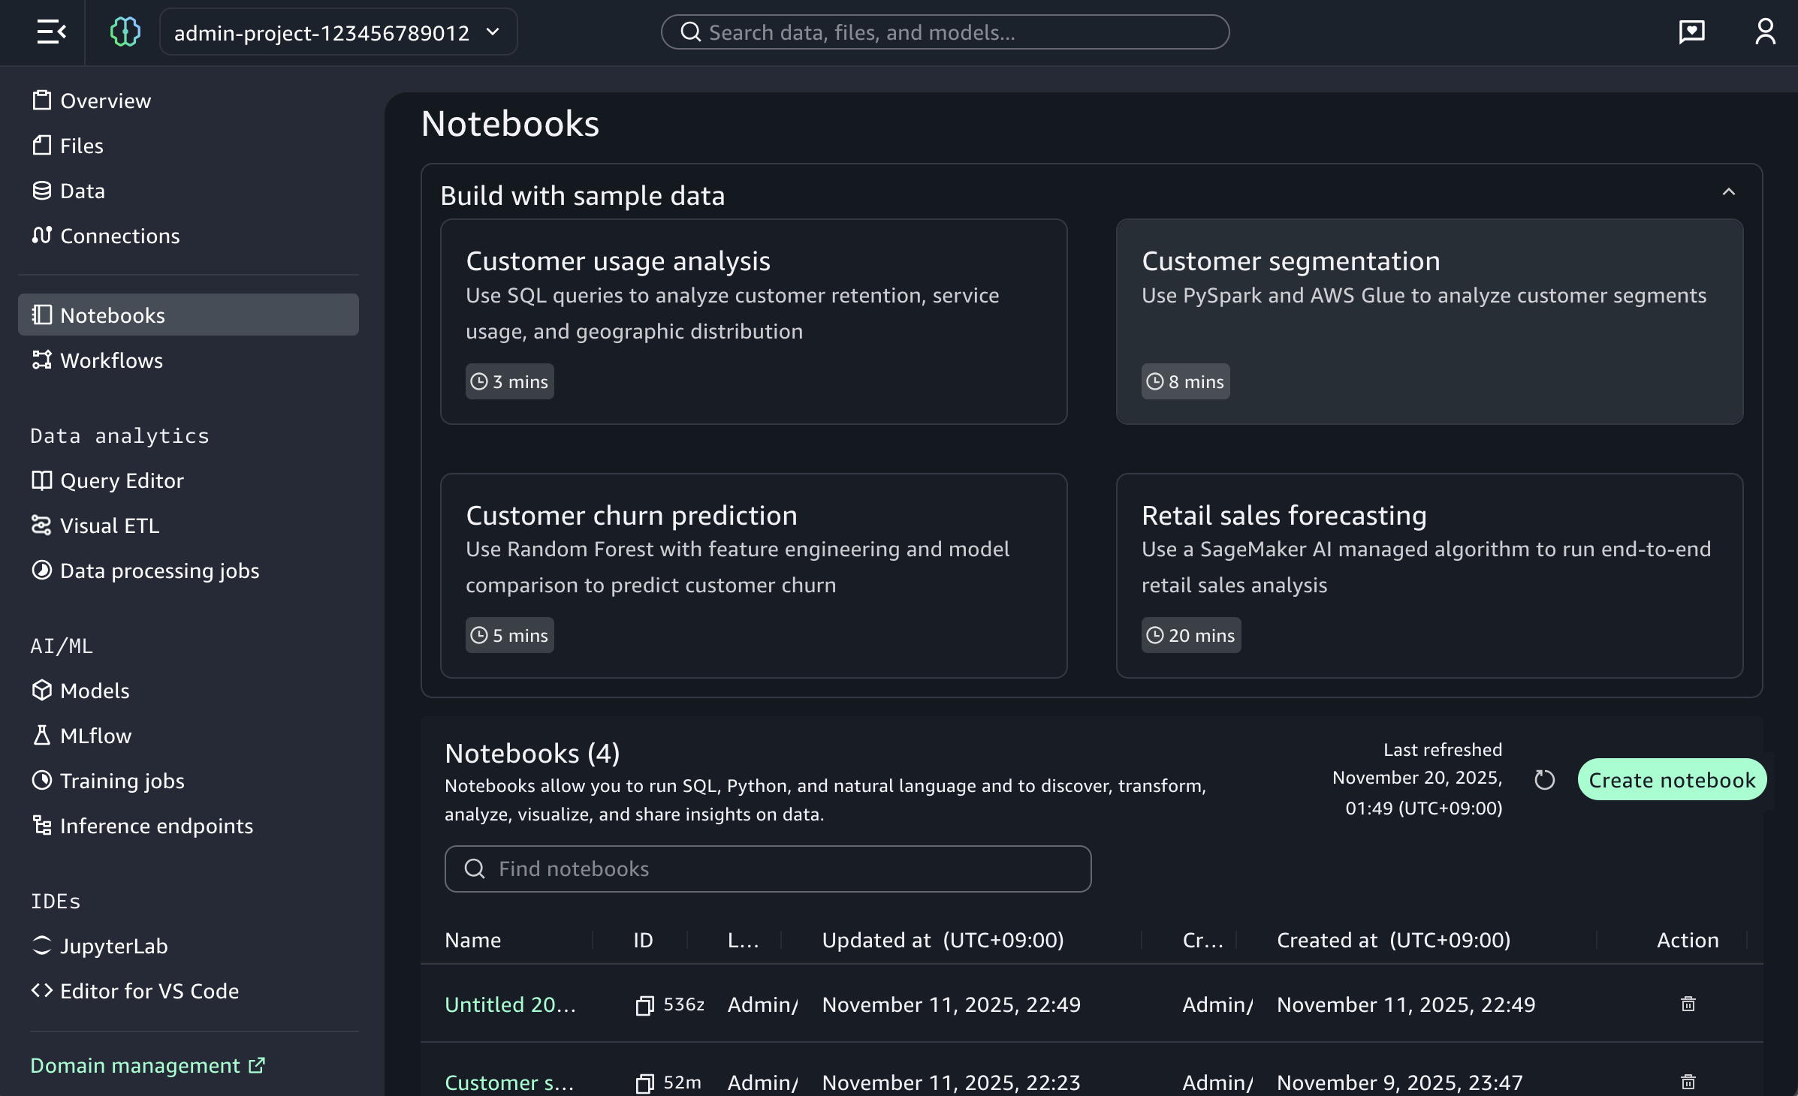Delete the Untitled notebook via trash icon
Viewport: 1798px width, 1096px height.
[1688, 1004]
